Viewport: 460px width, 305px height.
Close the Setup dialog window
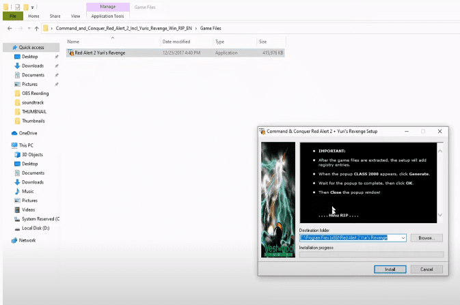tap(439, 131)
